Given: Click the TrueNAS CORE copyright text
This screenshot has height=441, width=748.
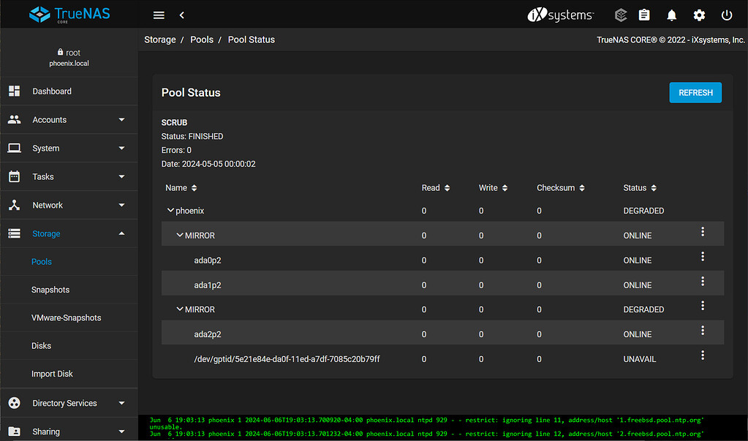Looking at the screenshot, I should click(670, 39).
